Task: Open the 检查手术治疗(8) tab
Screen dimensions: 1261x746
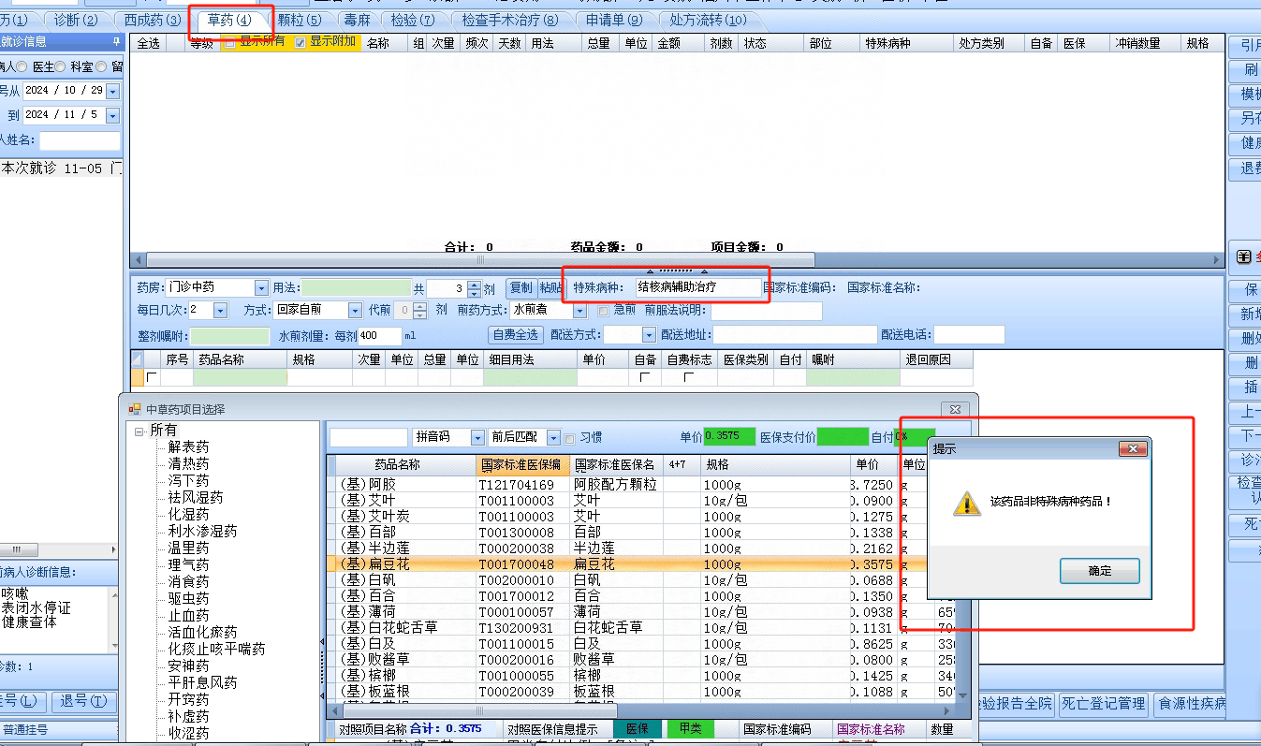Action: pos(510,20)
